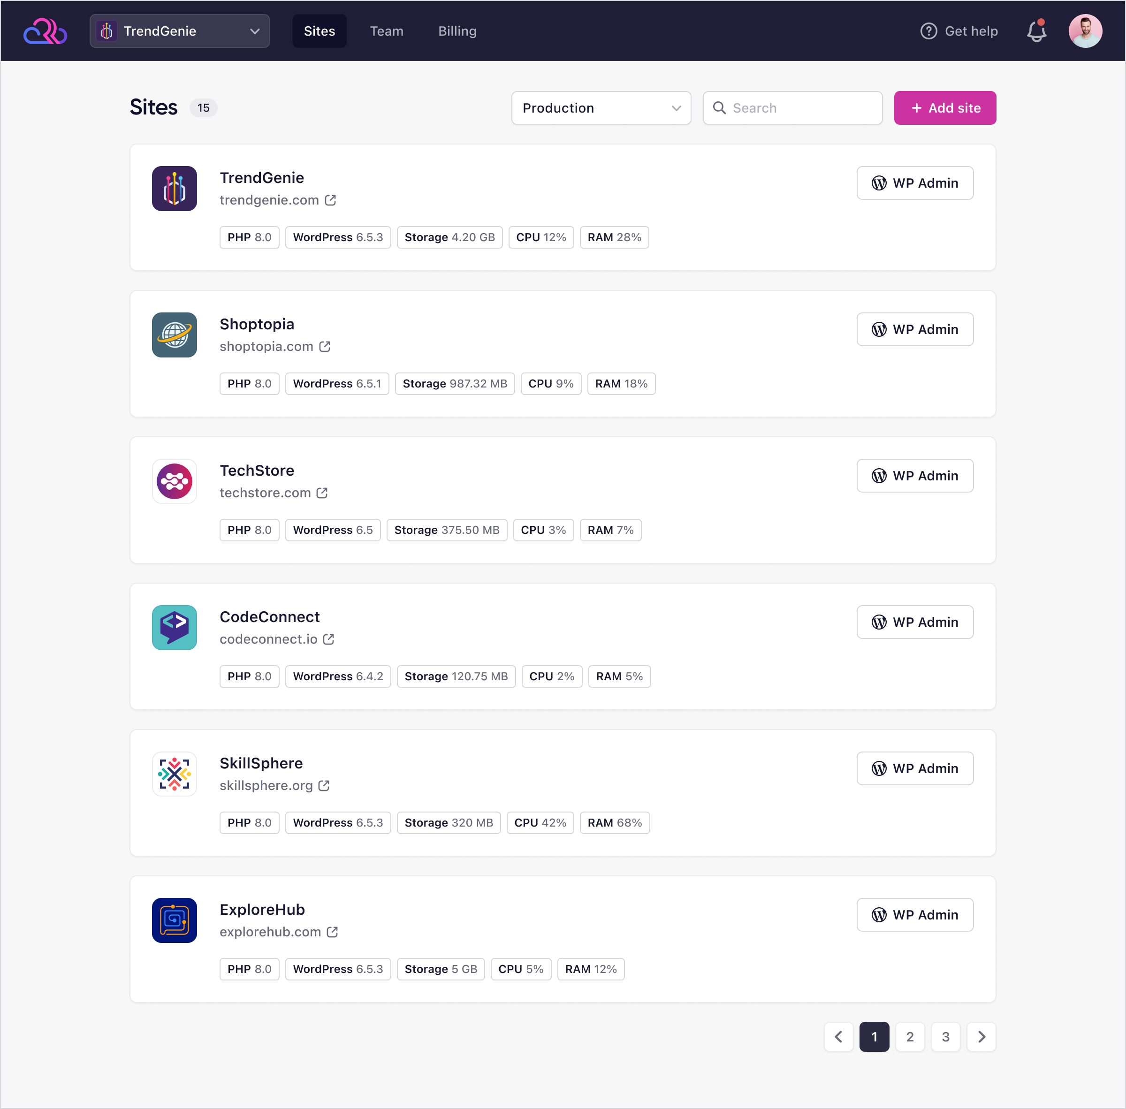This screenshot has width=1126, height=1109.
Task: Click the WordPress 6.4.2 tag
Action: tap(338, 676)
